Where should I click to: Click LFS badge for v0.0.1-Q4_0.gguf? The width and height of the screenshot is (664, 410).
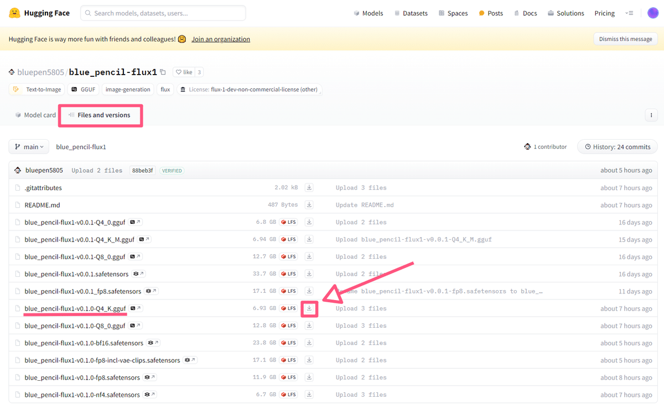point(289,222)
